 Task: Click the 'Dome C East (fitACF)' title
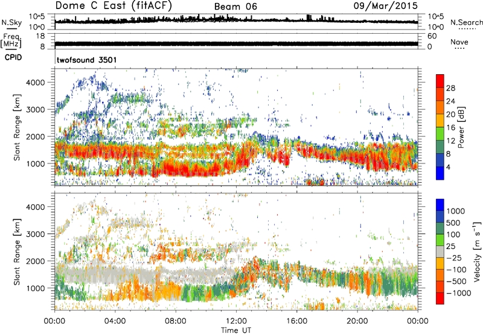114,5
